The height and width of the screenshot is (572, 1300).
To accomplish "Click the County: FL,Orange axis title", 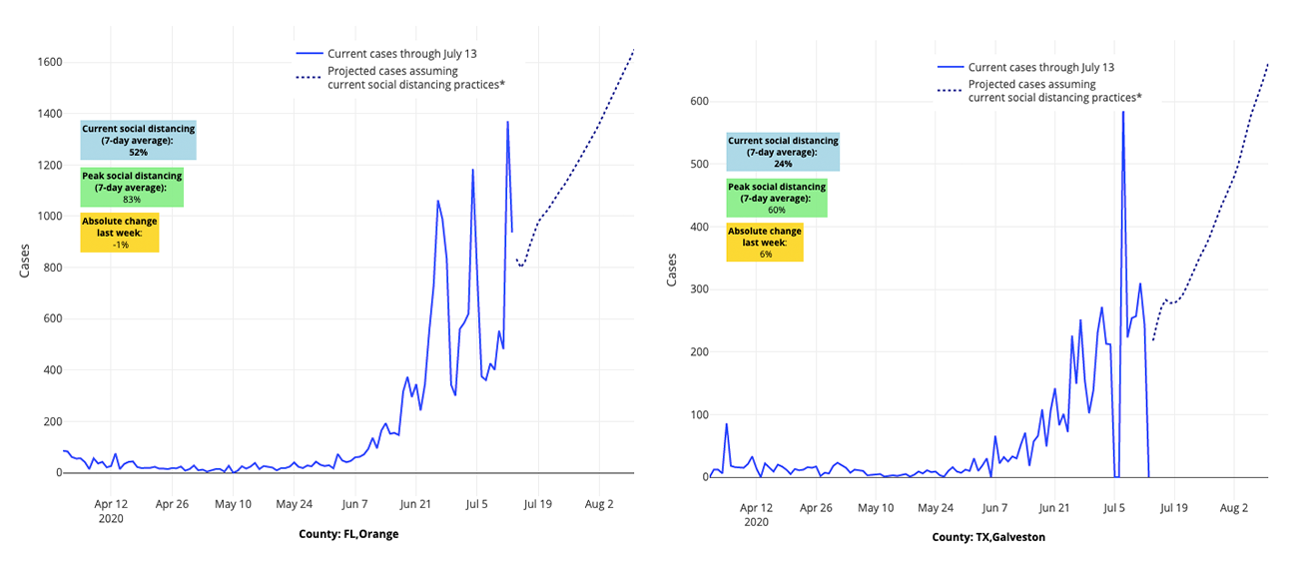I will point(348,534).
